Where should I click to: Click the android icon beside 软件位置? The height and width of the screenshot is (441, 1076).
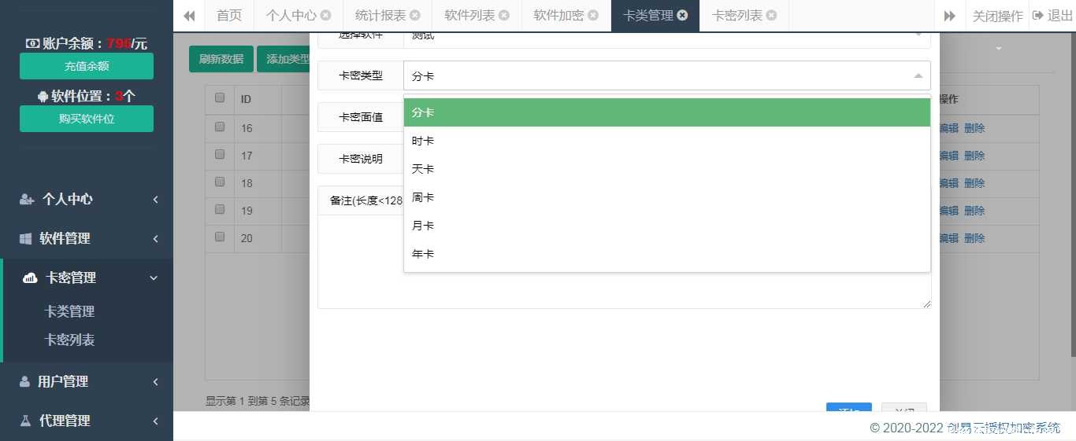(x=43, y=96)
